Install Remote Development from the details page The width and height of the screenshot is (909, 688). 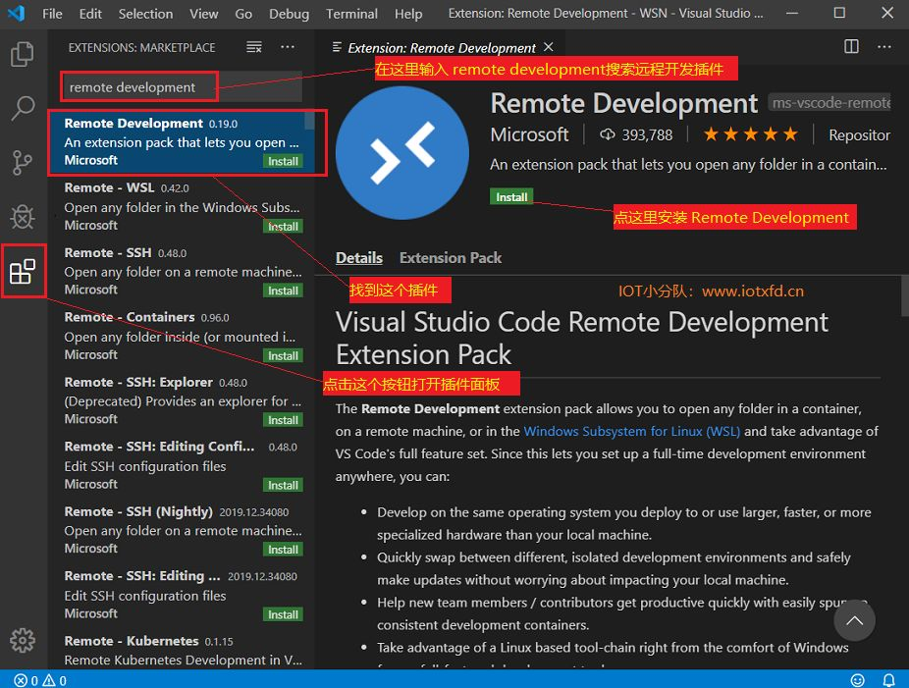(x=511, y=197)
